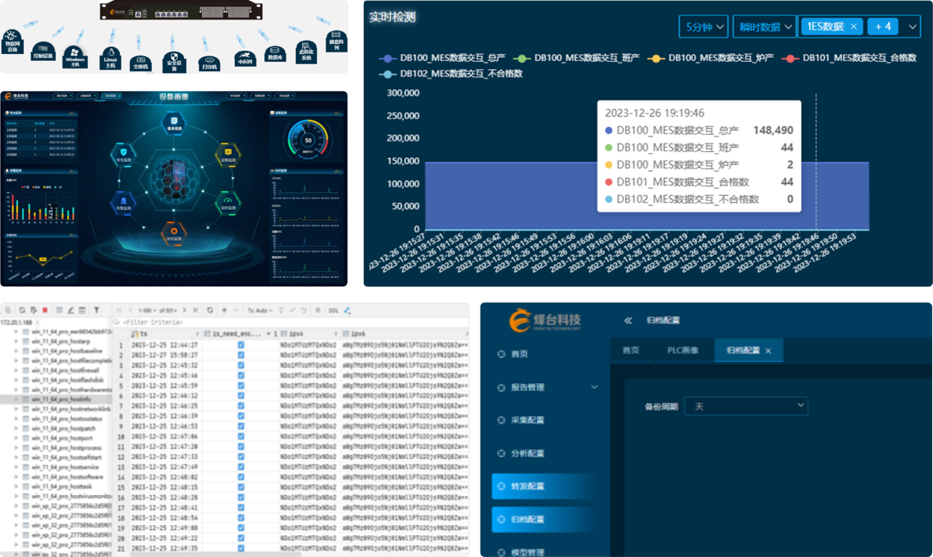Click the red stop icon in database toolbar
Image resolution: width=933 pixels, height=557 pixels.
pos(45,310)
